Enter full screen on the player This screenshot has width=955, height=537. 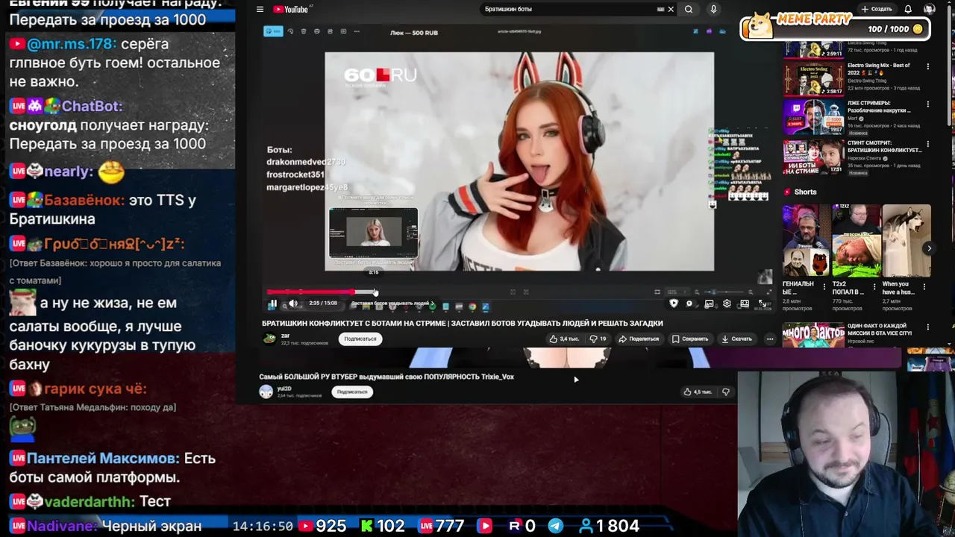pos(763,304)
